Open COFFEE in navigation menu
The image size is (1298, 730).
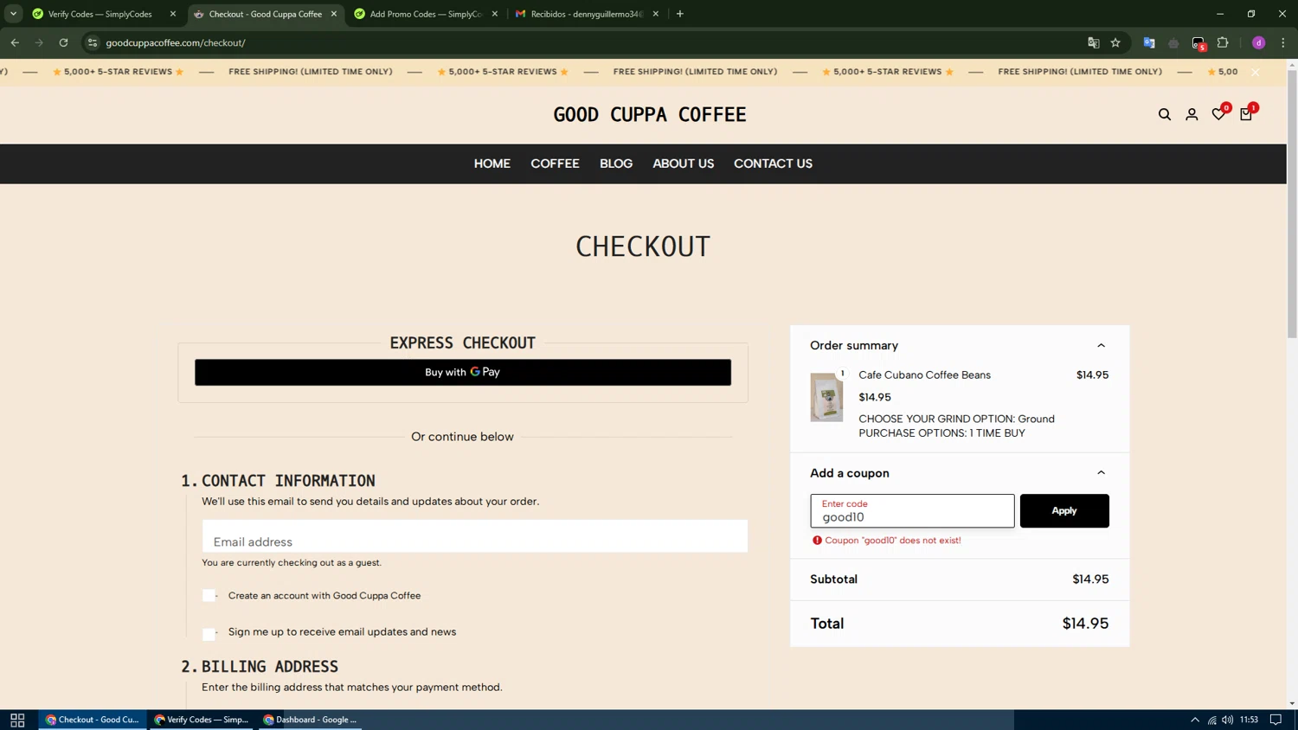pos(555,163)
